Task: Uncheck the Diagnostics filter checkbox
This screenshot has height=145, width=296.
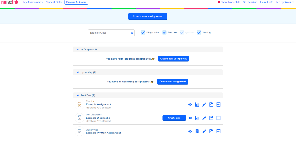Action: coord(143,33)
